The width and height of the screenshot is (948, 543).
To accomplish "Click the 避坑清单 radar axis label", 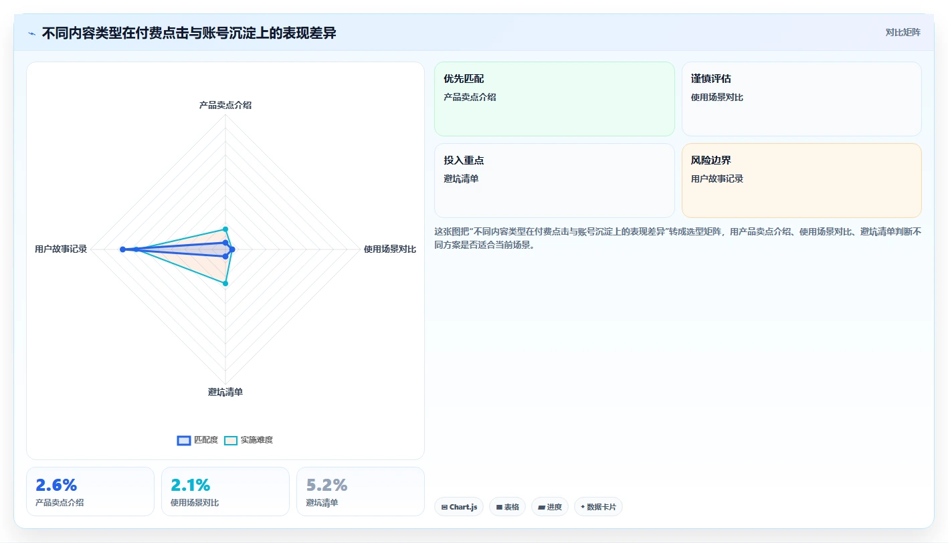I will [225, 392].
